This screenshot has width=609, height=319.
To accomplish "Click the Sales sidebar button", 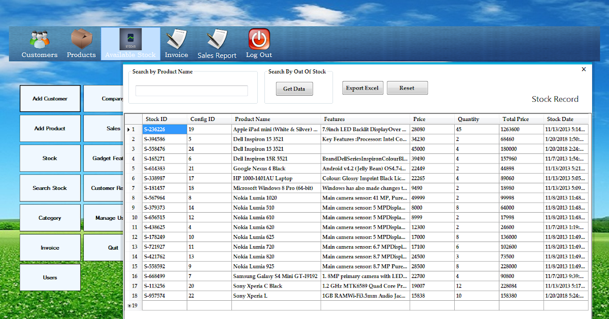I will 104,129.
